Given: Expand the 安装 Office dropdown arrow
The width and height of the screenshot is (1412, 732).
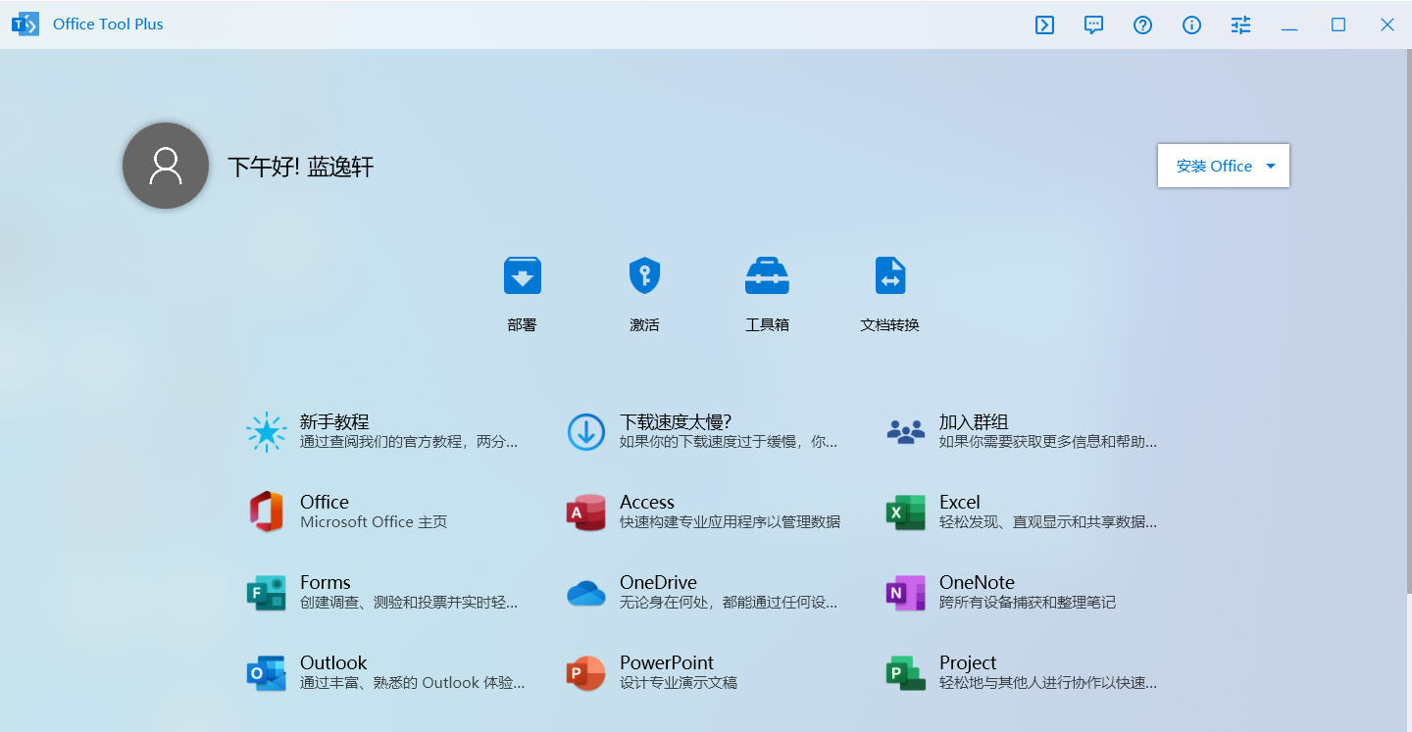Looking at the screenshot, I should [1271, 166].
